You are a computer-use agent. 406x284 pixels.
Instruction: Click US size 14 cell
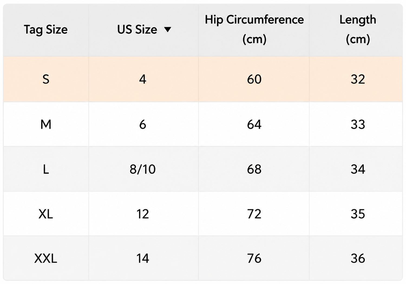pos(143,258)
